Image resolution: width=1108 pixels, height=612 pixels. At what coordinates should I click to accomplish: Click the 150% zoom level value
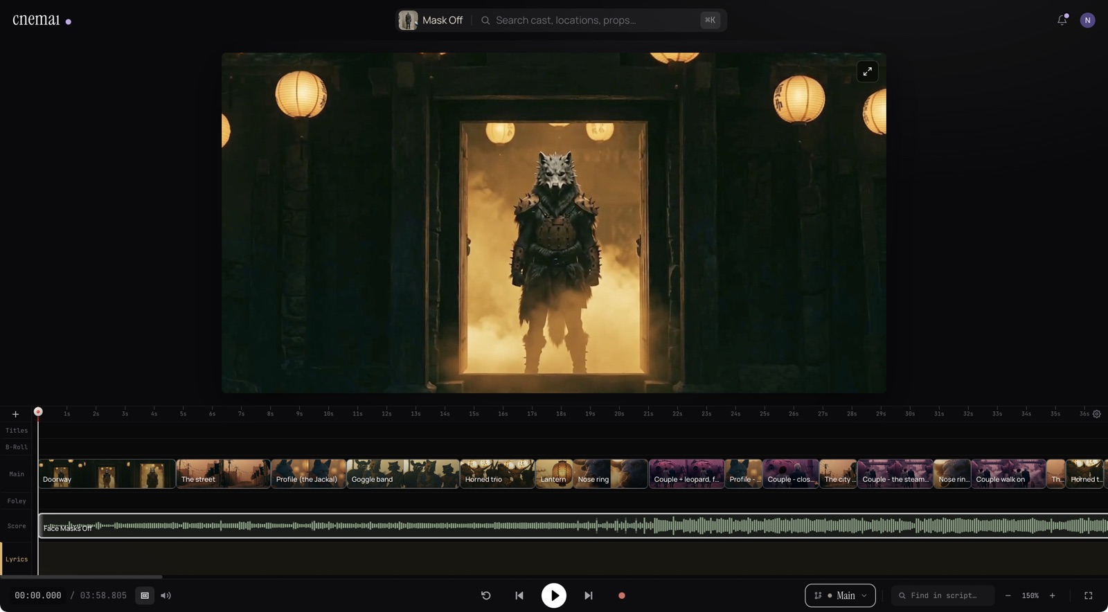(1030, 595)
